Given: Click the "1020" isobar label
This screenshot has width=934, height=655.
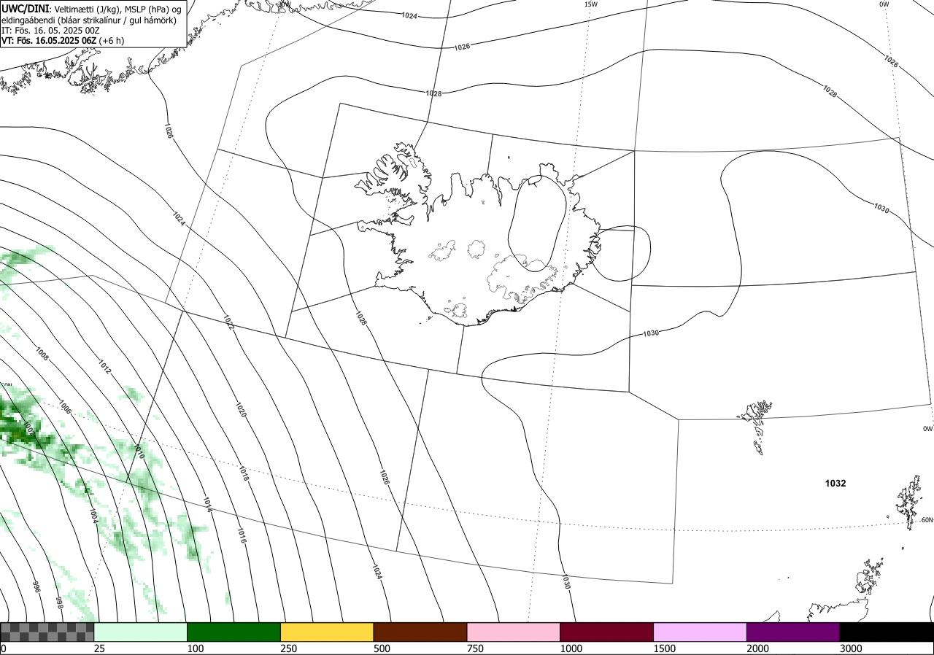Looking at the screenshot, I should pos(241,409).
